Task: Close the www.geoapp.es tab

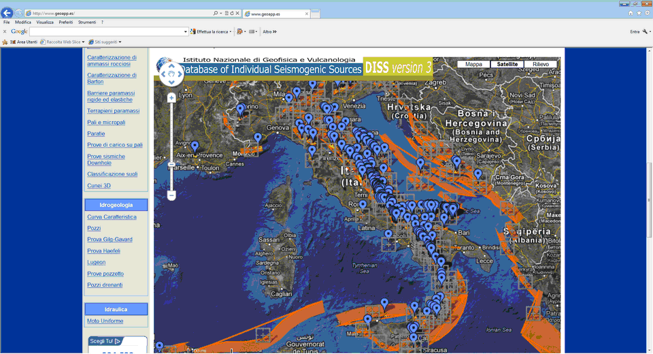Action: [307, 14]
